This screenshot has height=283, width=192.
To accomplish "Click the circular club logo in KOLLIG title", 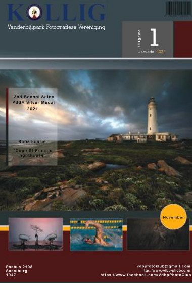I will [x=34, y=12].
